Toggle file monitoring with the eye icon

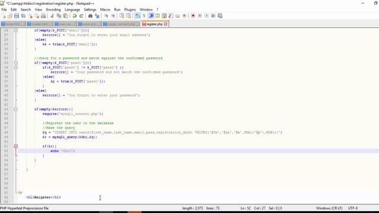pos(184,16)
